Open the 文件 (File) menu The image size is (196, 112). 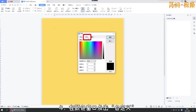pyautogui.click(x=4, y=5)
